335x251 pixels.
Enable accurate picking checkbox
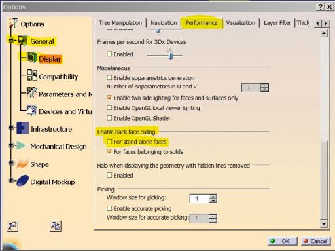click(109, 208)
